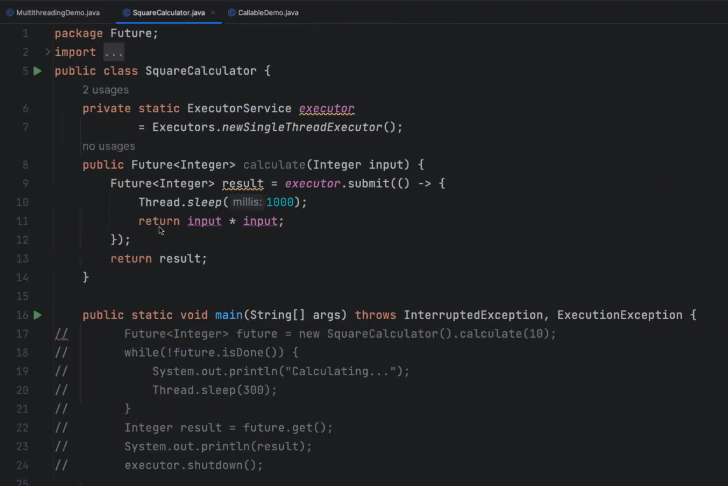Click the main method name on line 16

tap(229, 315)
